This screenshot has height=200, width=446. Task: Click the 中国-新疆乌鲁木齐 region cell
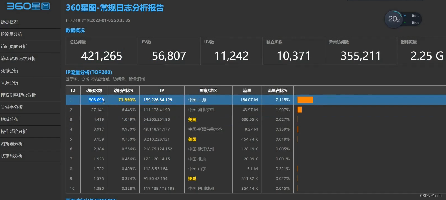[205, 129]
